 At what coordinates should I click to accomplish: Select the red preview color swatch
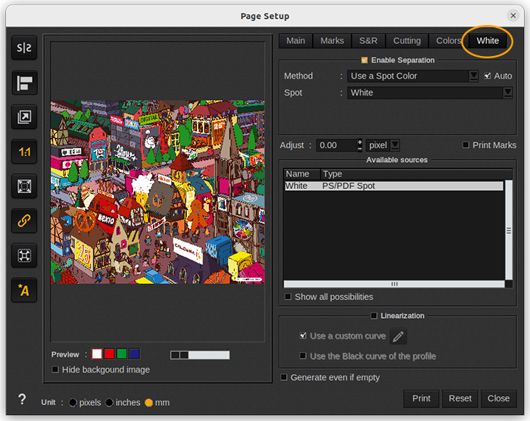[109, 354]
